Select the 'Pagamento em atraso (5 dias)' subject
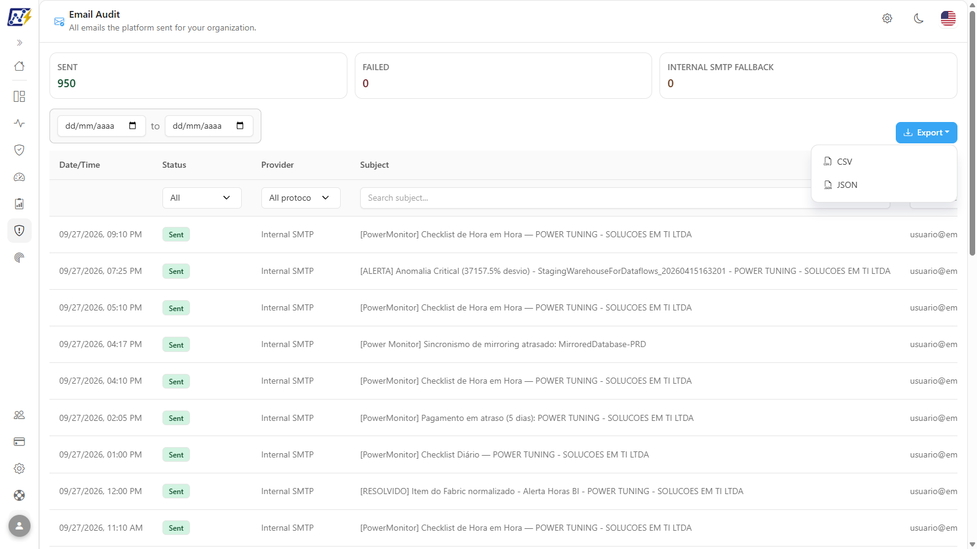This screenshot has height=549, width=977. click(527, 418)
